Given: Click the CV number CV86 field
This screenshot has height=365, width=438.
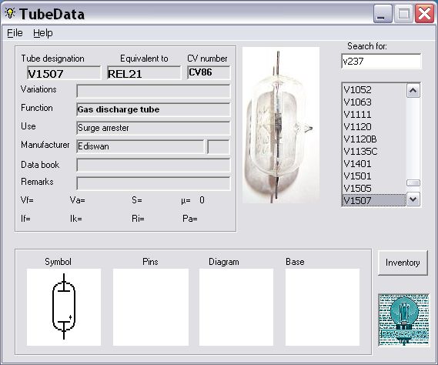Looking at the screenshot, I should [209, 72].
